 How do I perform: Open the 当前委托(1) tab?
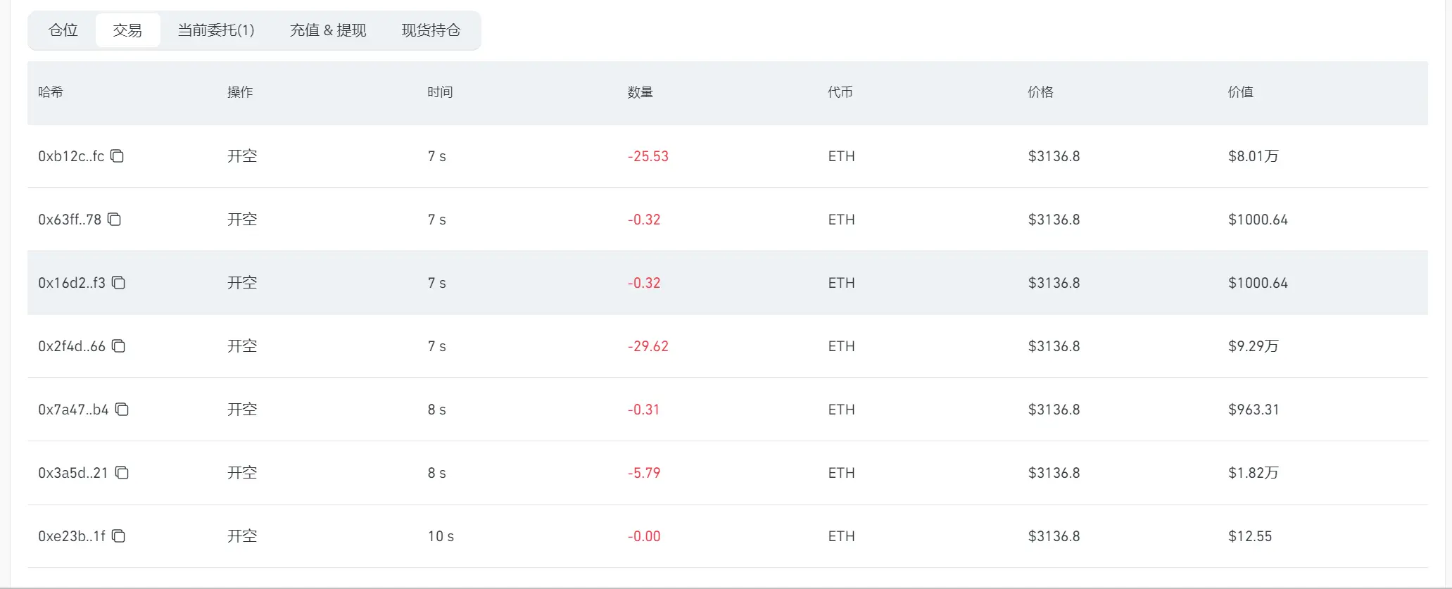pyautogui.click(x=216, y=30)
